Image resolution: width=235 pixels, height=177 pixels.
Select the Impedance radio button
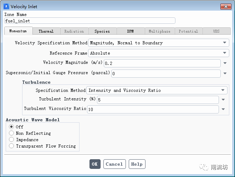pos(11,139)
